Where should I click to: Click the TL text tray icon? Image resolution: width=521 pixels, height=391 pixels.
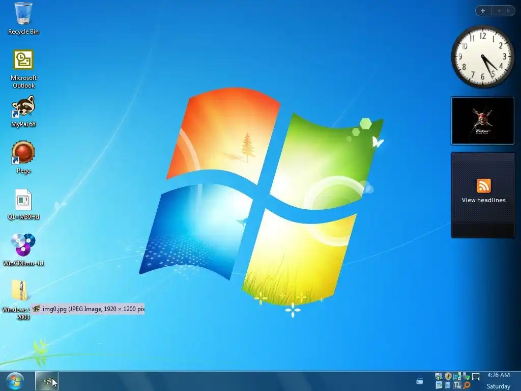pyautogui.click(x=457, y=385)
